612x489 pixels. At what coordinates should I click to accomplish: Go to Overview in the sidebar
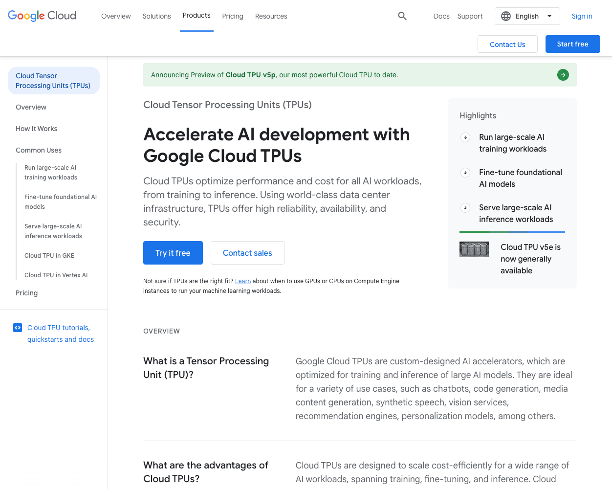(31, 107)
